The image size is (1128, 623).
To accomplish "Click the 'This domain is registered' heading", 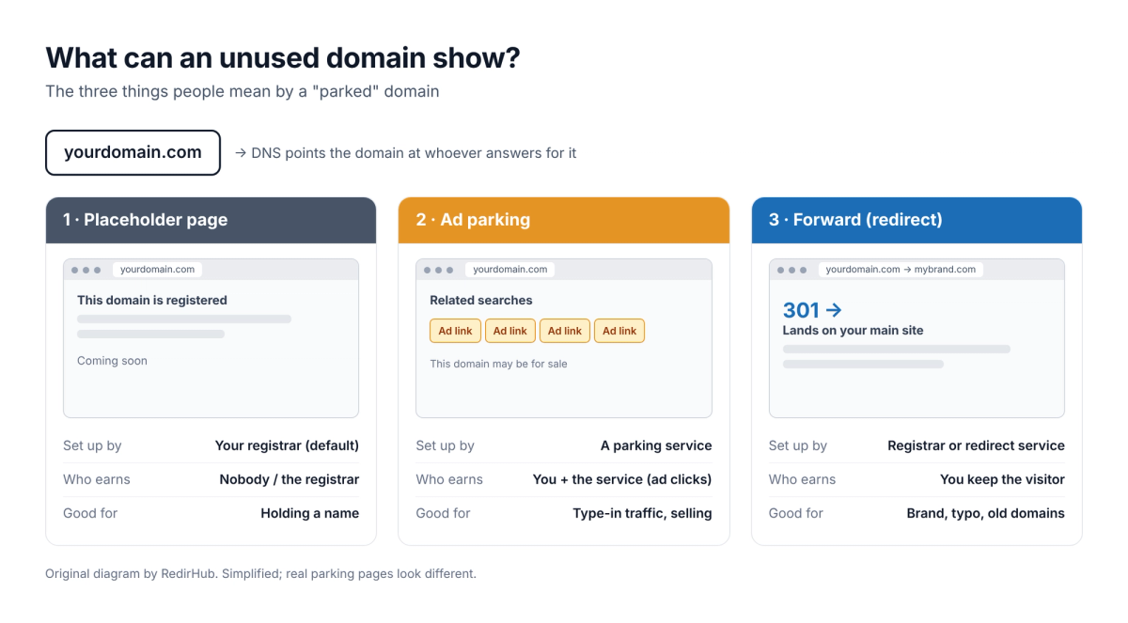I will click(x=152, y=301).
